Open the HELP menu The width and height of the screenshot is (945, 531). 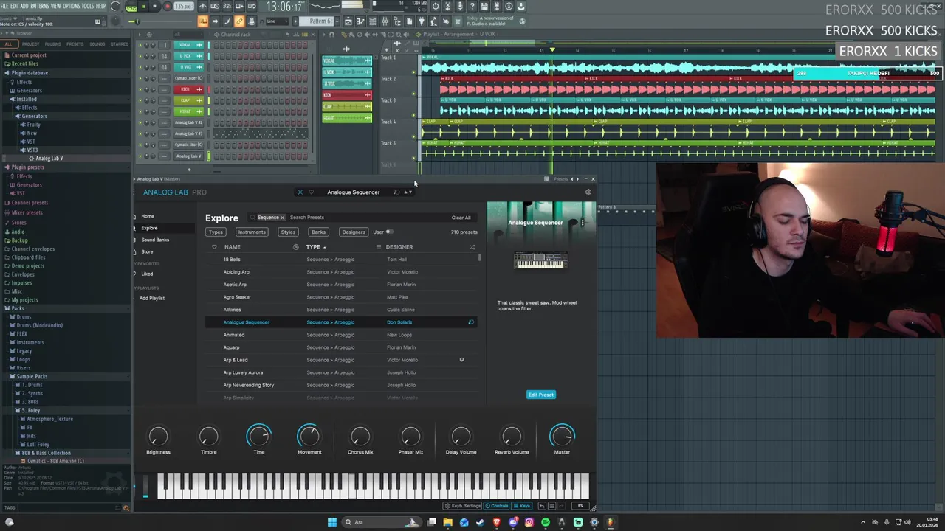pos(101,6)
